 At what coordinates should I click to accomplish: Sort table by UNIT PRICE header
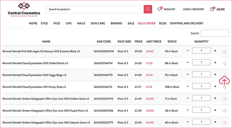154,42
